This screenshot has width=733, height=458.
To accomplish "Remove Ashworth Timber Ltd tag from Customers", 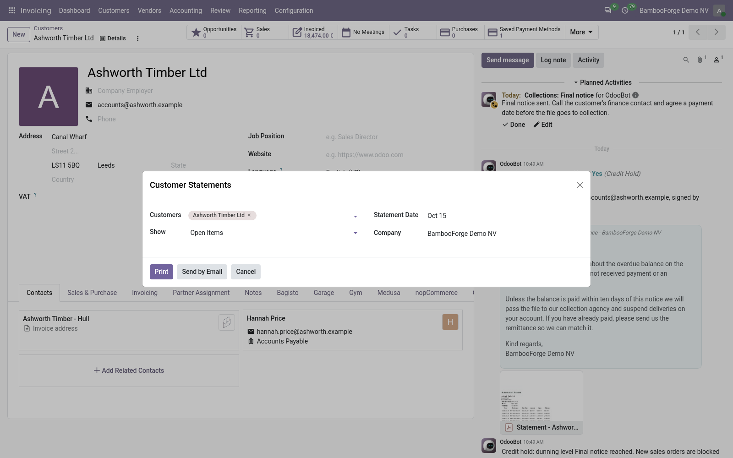I will tap(249, 215).
